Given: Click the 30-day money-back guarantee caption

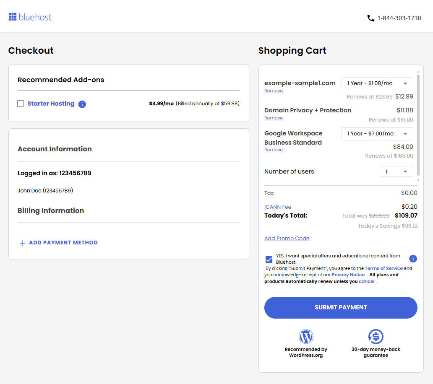Looking at the screenshot, I should tap(376, 352).
